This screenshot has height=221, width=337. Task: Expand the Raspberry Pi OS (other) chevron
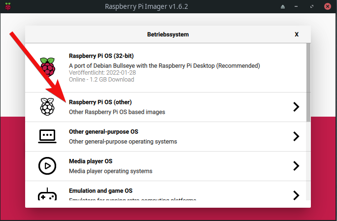296,107
